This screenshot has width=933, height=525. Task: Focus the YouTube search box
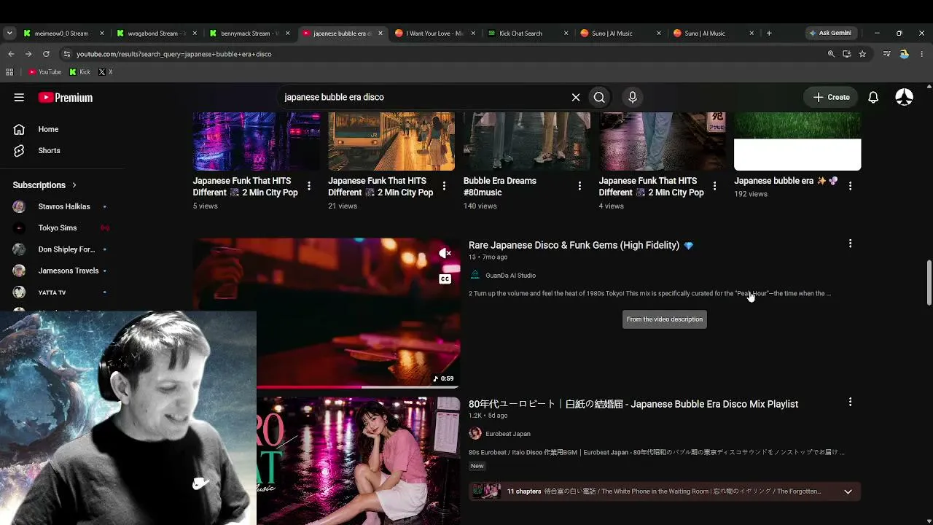(423, 97)
